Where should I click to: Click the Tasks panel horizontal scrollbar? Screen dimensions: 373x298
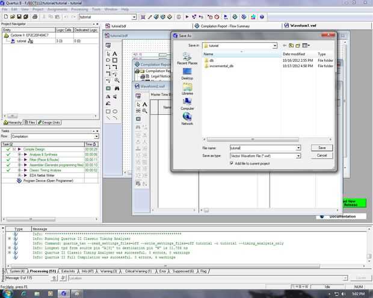coord(31,219)
